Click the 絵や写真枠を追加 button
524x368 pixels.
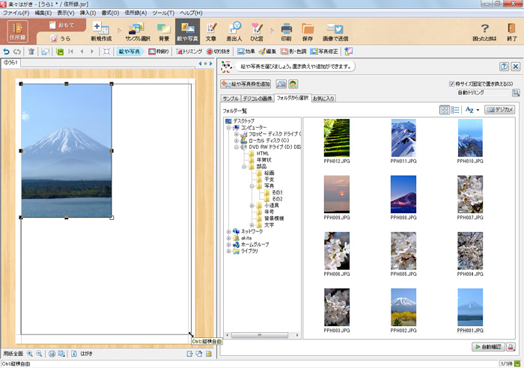pos(246,84)
